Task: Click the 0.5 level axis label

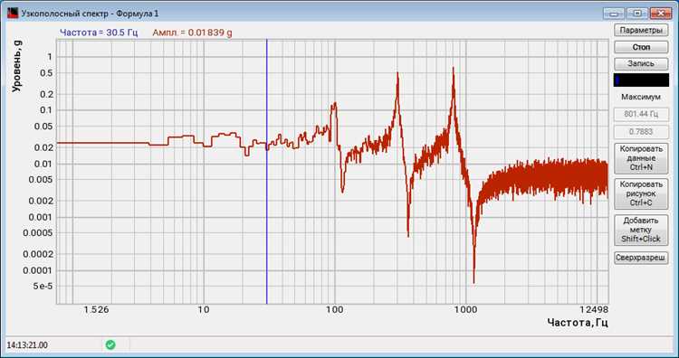Action: point(46,72)
